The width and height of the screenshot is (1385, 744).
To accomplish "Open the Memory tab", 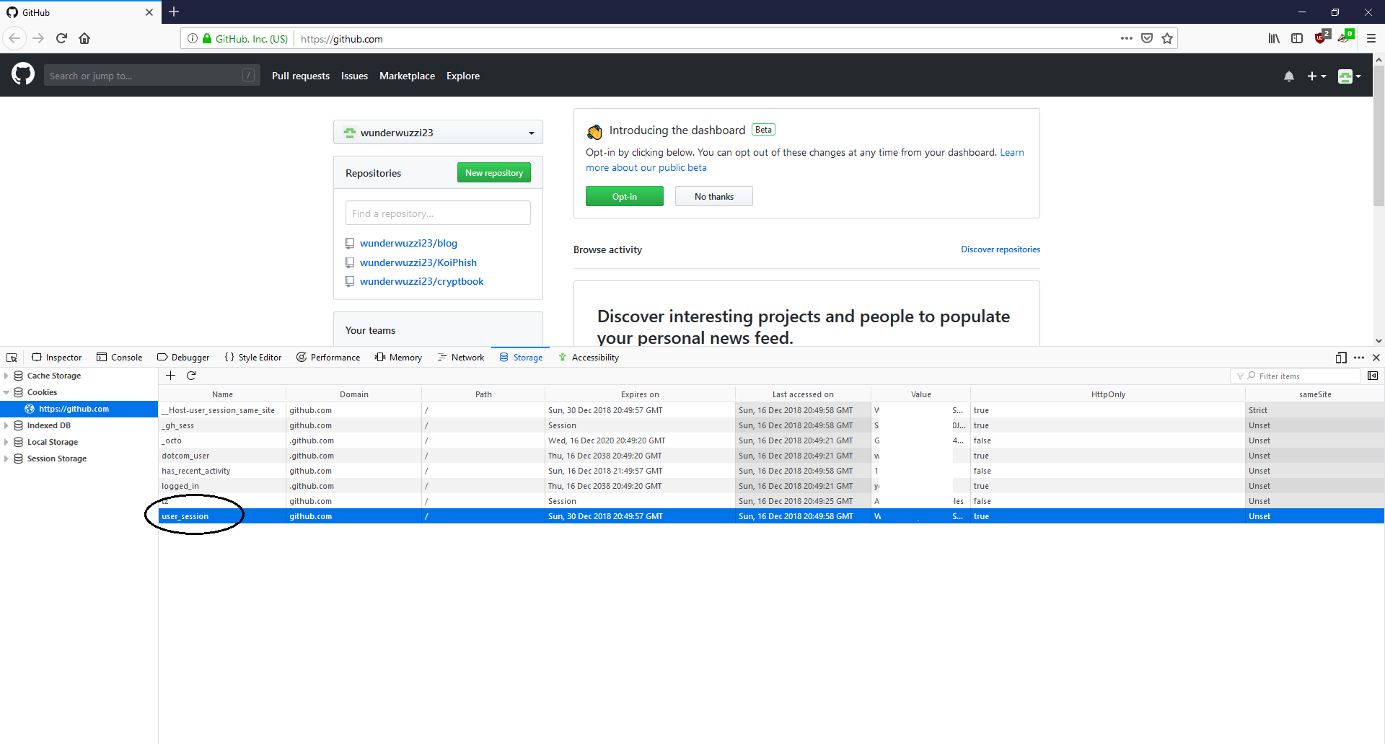I will (398, 358).
